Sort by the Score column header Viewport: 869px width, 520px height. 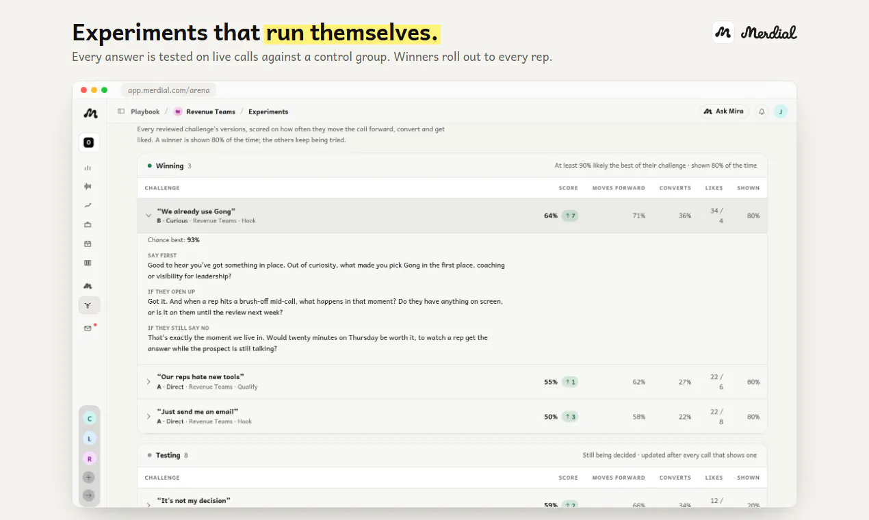pyautogui.click(x=568, y=188)
